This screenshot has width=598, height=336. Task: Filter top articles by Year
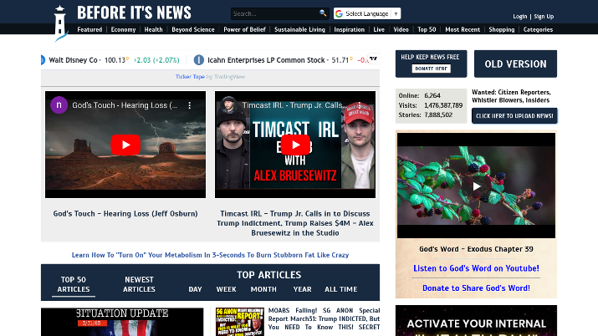pyautogui.click(x=303, y=289)
